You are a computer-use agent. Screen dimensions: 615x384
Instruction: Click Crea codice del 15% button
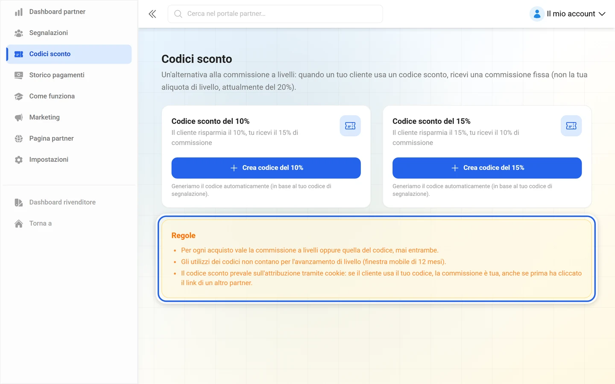487,168
